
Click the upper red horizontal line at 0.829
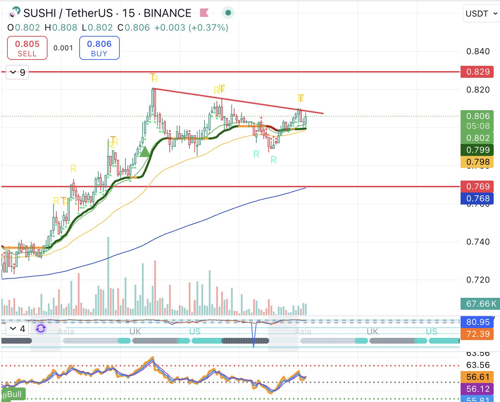[231, 72]
